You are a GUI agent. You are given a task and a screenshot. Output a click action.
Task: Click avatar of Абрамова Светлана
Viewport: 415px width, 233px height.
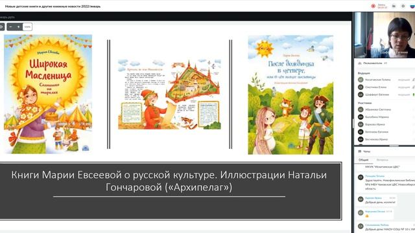[x=361, y=109]
